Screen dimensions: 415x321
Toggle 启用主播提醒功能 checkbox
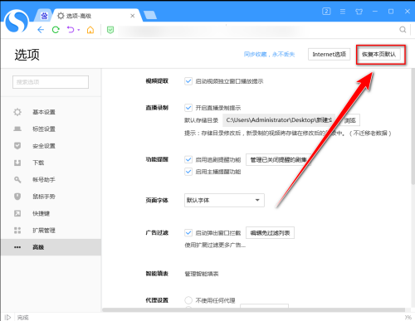coord(188,172)
